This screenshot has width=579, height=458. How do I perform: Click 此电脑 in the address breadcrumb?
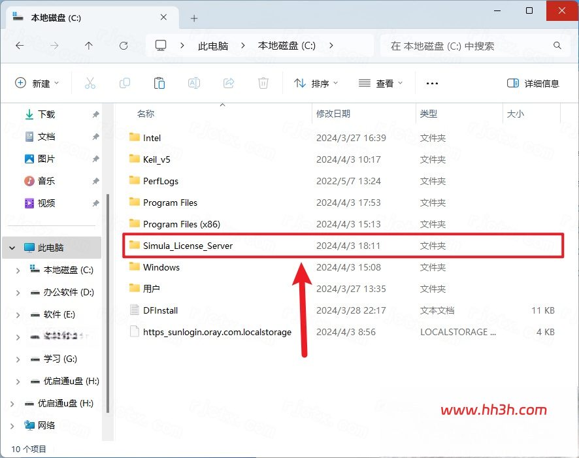(x=212, y=46)
